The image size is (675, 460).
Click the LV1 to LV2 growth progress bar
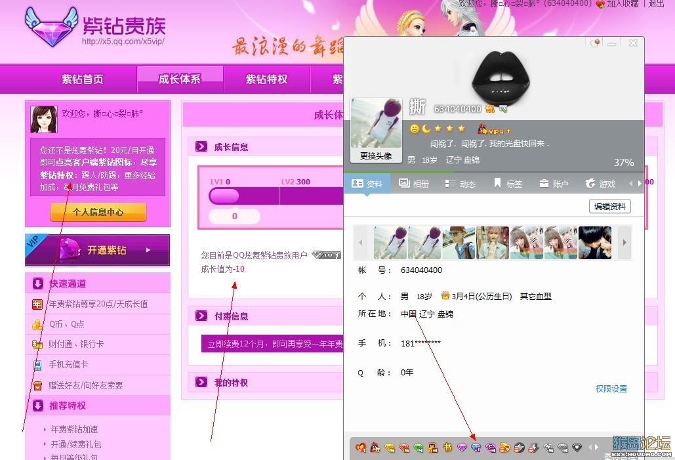tap(276, 196)
